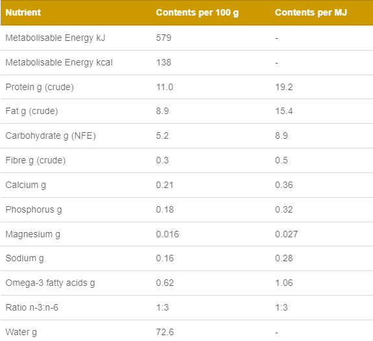373x341 pixels.
Task: Select the Calcium g row label
Action: 26,185
